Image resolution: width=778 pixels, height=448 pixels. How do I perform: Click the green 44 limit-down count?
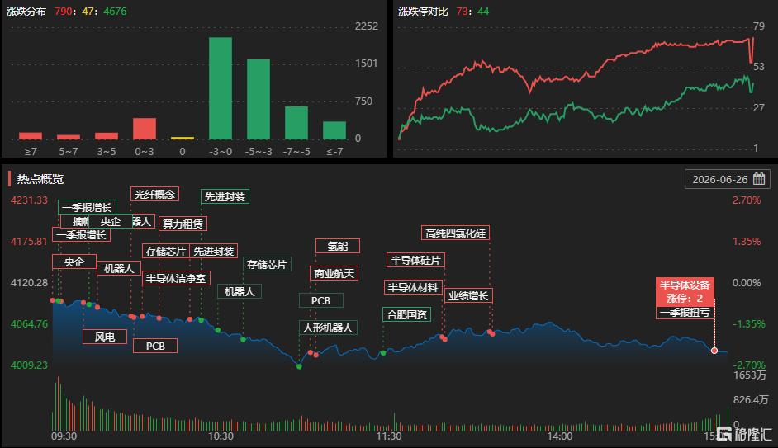[x=483, y=11]
